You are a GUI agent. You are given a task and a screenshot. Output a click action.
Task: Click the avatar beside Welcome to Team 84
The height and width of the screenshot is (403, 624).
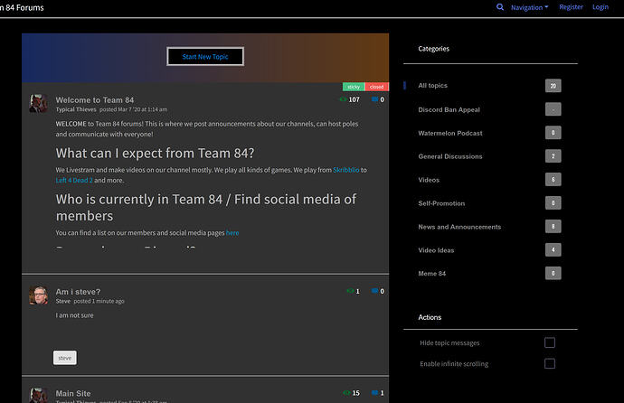coord(39,103)
